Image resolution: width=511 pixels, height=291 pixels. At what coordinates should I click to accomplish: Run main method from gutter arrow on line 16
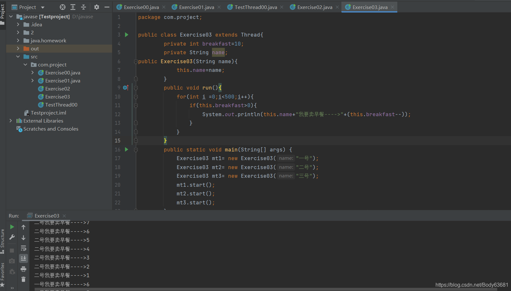[127, 150]
